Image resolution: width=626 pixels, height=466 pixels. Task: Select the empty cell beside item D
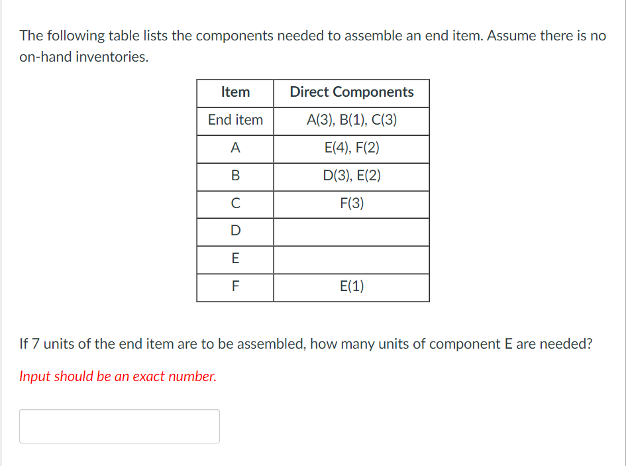[351, 232]
